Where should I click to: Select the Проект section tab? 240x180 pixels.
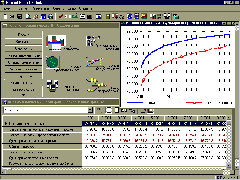coord(24,35)
